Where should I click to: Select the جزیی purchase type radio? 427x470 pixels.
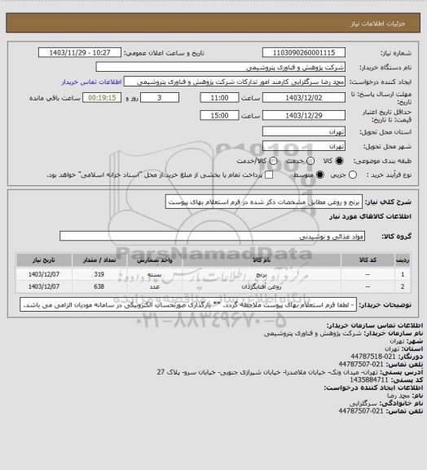(353, 175)
